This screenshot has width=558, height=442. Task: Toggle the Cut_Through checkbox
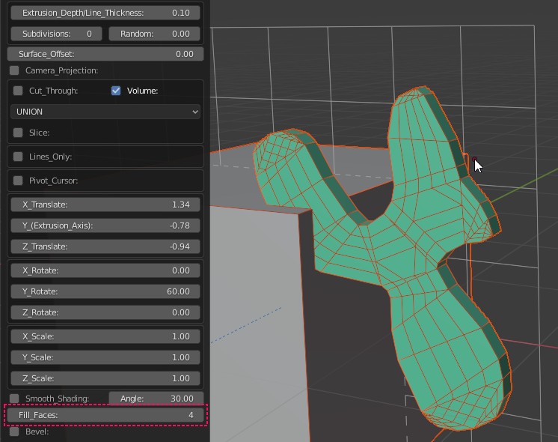click(18, 91)
